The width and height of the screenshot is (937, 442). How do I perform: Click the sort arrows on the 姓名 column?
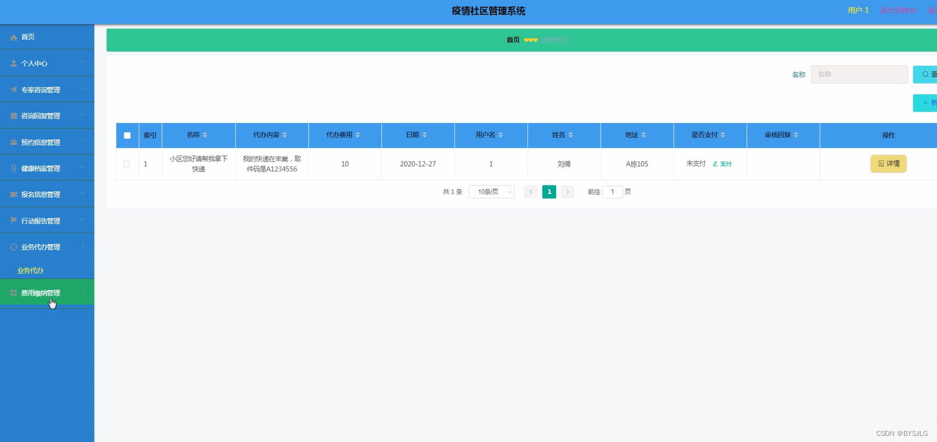[570, 135]
